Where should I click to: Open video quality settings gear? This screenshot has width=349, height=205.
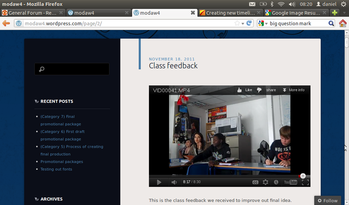pos(266,182)
